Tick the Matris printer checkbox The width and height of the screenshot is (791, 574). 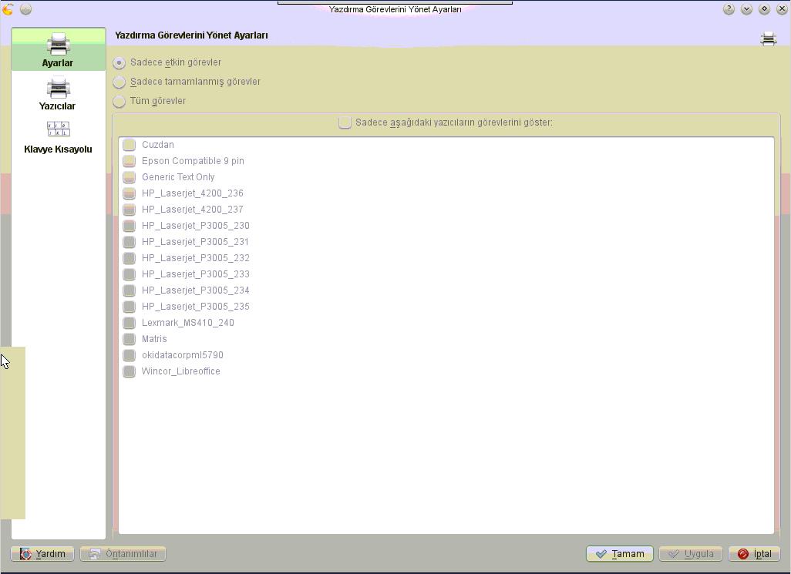coord(130,339)
